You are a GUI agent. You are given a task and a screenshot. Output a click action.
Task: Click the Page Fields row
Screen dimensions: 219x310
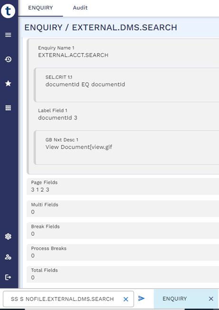[123, 186]
